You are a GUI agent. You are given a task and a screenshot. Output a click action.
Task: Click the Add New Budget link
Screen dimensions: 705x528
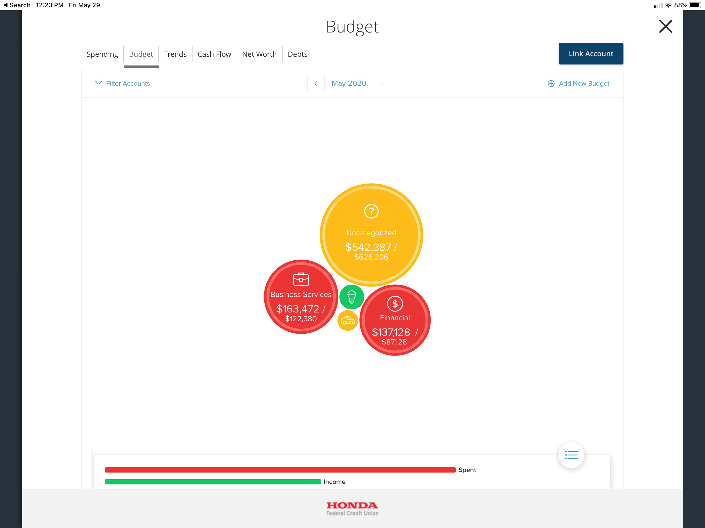coord(584,84)
